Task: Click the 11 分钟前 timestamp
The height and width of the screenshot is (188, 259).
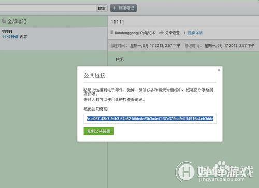Action: point(10,37)
